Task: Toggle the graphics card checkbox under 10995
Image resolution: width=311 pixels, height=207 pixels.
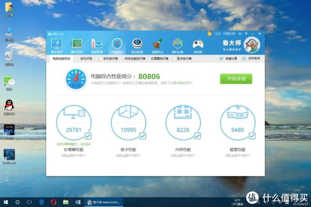Action: click(x=143, y=136)
